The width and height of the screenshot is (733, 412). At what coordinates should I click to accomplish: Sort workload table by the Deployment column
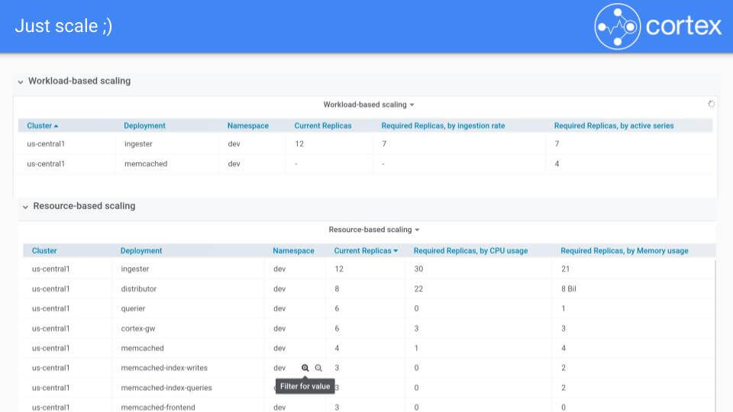144,126
